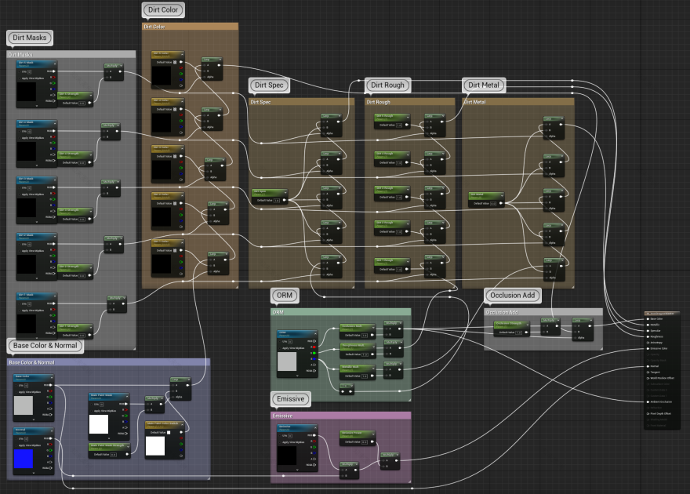This screenshot has height=494, width=690.
Task: Click the Metallic pin on the material output node
Action: 648,325
